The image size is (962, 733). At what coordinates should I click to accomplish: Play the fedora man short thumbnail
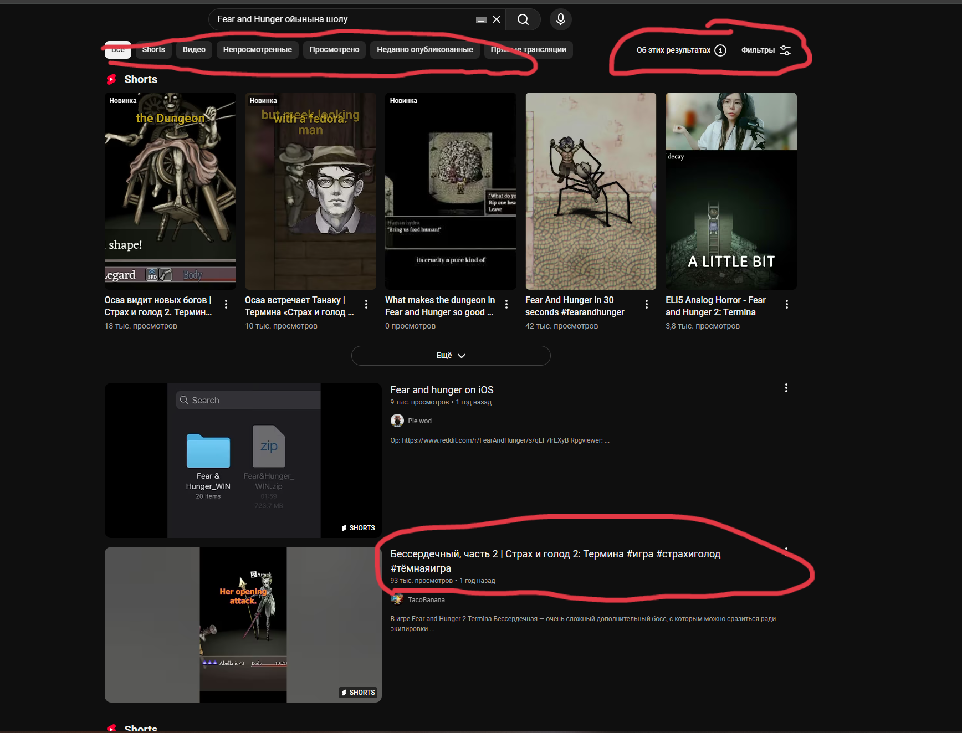tap(310, 191)
